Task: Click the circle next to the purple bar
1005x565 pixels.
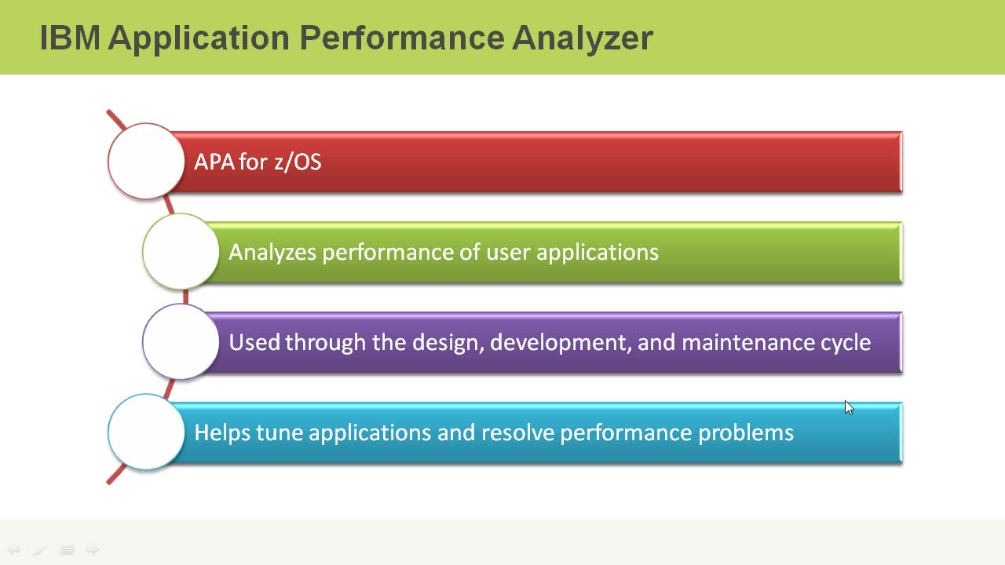Action: [x=180, y=341]
